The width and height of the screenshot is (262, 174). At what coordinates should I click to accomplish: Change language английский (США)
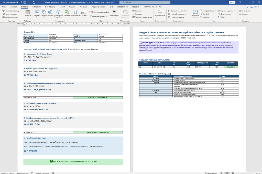pyautogui.click(x=42, y=173)
